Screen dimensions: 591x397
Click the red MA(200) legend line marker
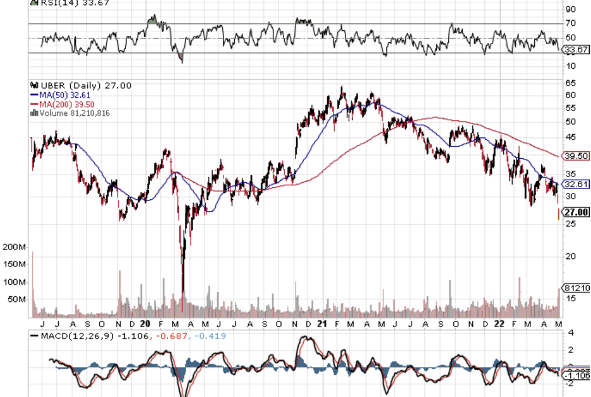tap(34, 104)
